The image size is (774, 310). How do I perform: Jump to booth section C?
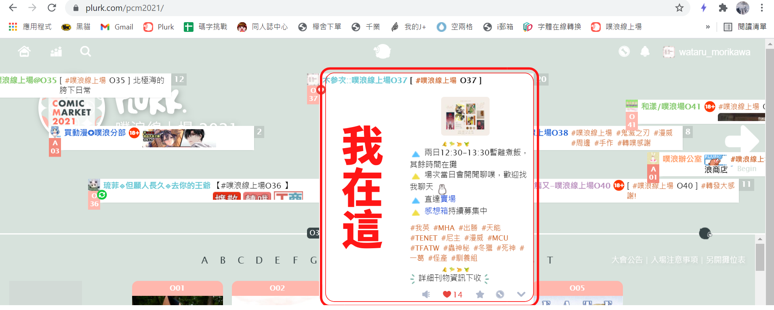click(241, 260)
